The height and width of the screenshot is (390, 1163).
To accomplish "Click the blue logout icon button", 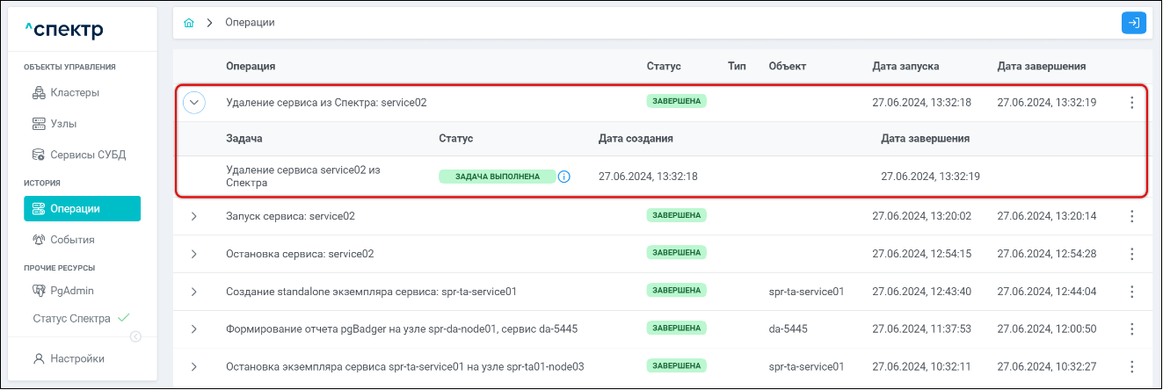I will point(1134,23).
